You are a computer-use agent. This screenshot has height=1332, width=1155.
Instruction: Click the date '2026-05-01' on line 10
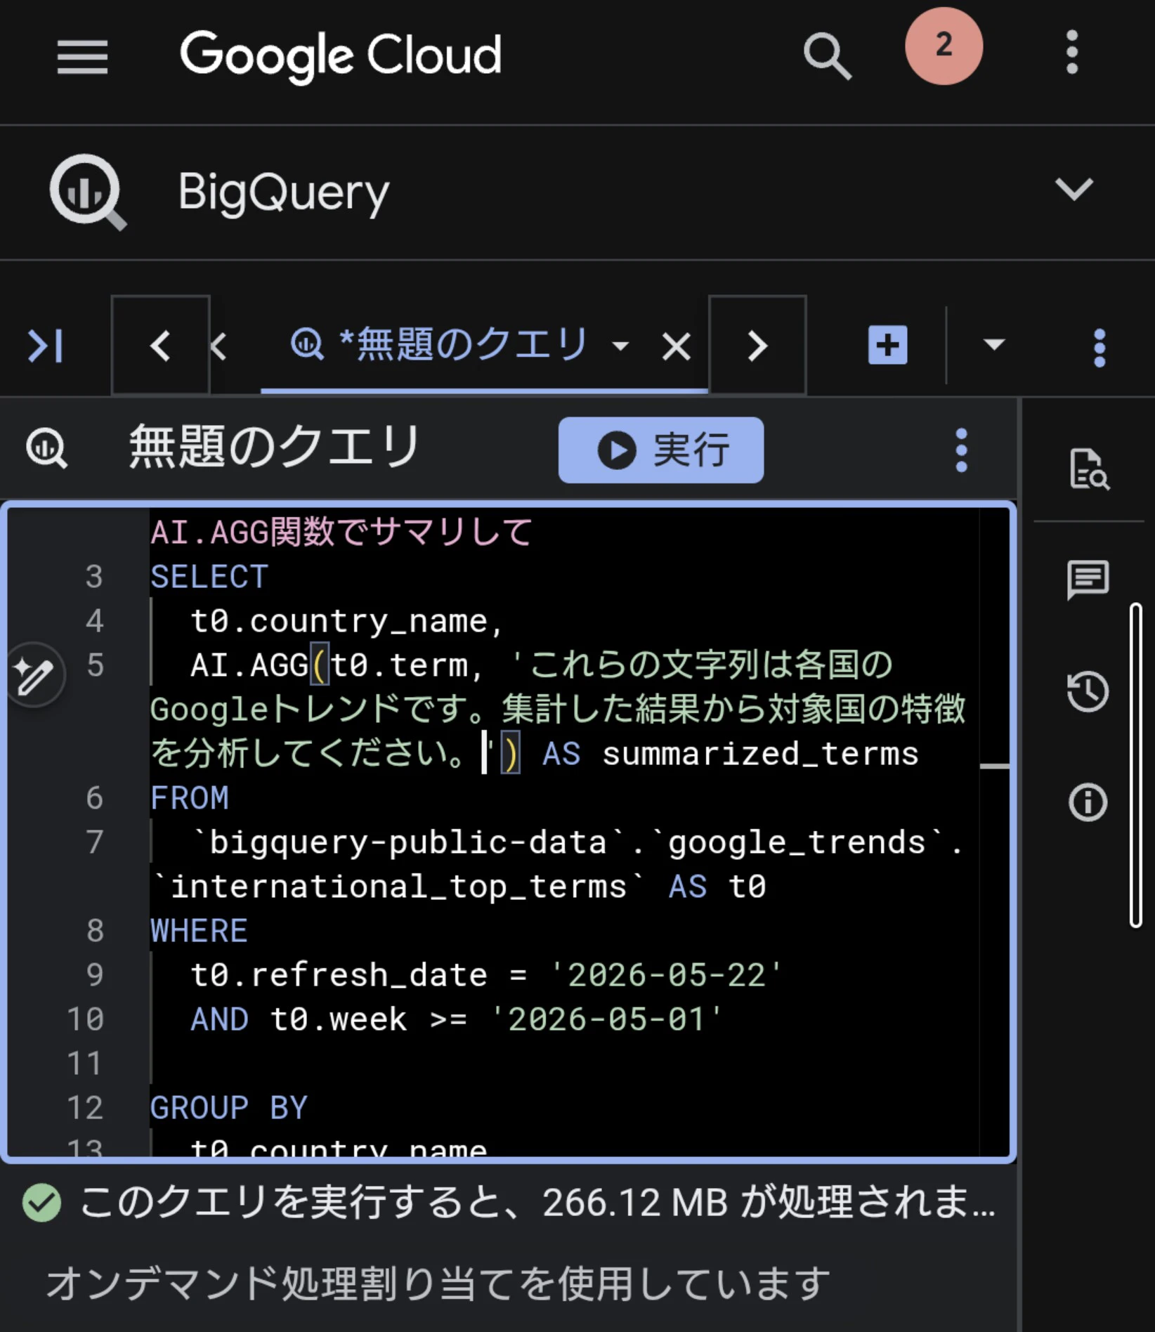coord(606,1019)
